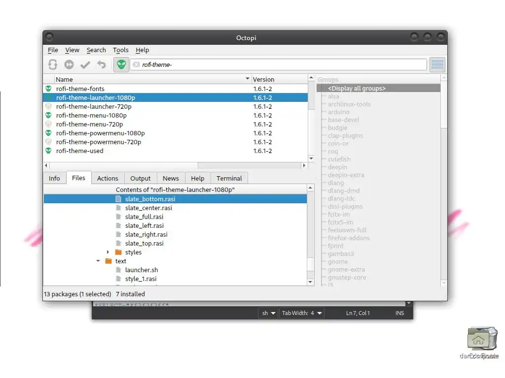Screen dimensions: 505x378
Task: Click the Version column header
Action: click(279, 79)
